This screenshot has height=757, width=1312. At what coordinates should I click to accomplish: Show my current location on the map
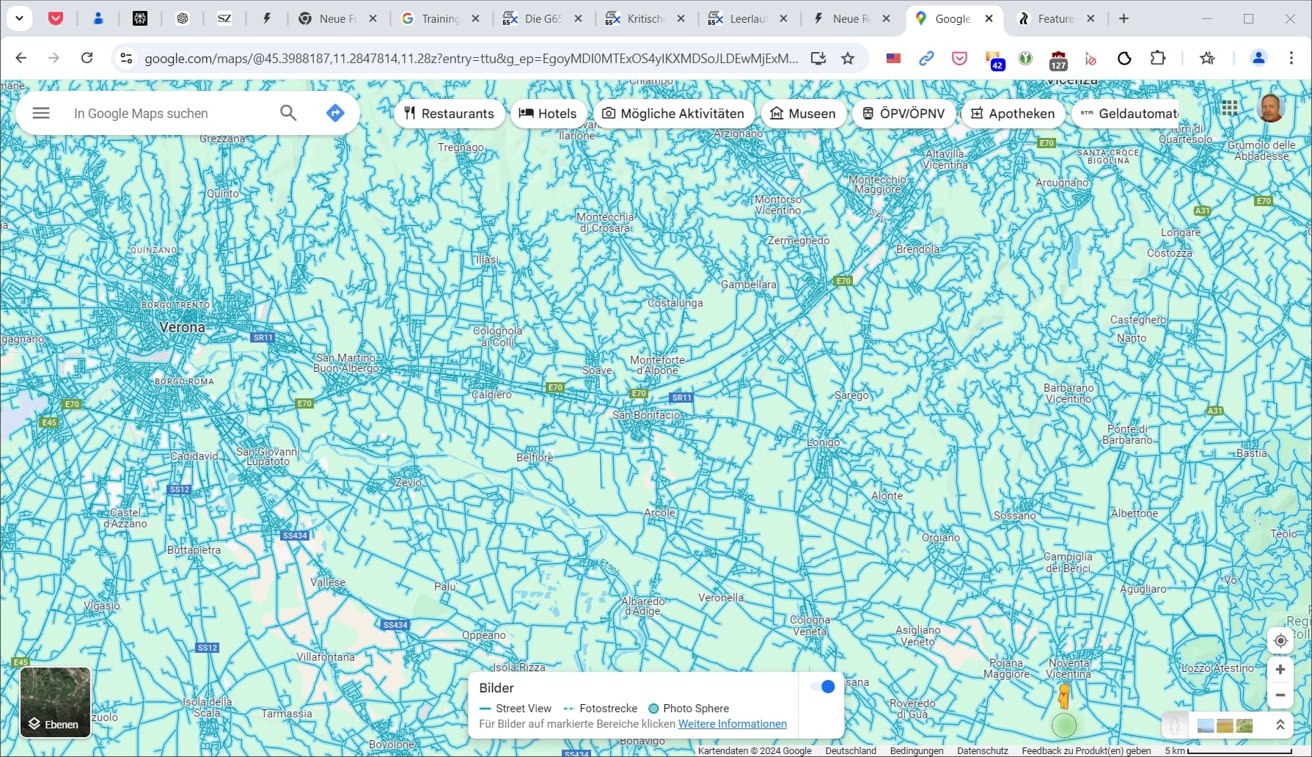coord(1280,640)
